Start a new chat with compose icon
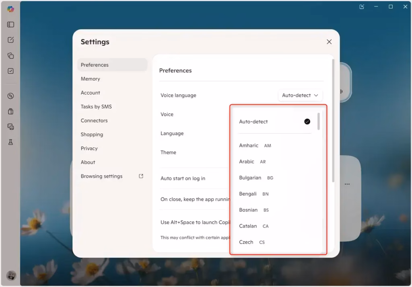 [x=11, y=40]
